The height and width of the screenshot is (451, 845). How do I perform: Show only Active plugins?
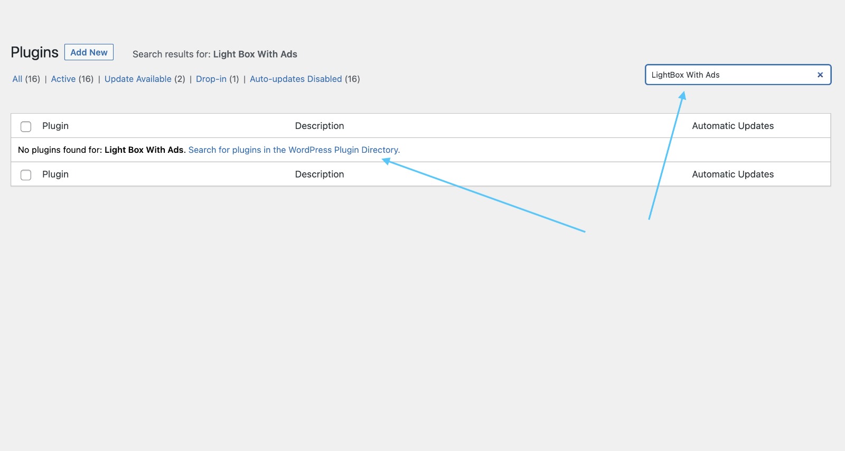click(x=63, y=79)
